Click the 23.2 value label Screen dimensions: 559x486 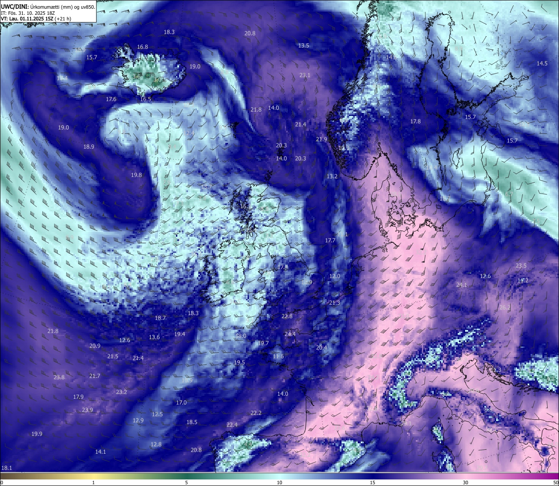121,392
